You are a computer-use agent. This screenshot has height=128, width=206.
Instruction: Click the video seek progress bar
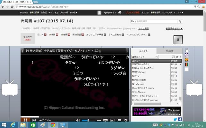[74, 117]
